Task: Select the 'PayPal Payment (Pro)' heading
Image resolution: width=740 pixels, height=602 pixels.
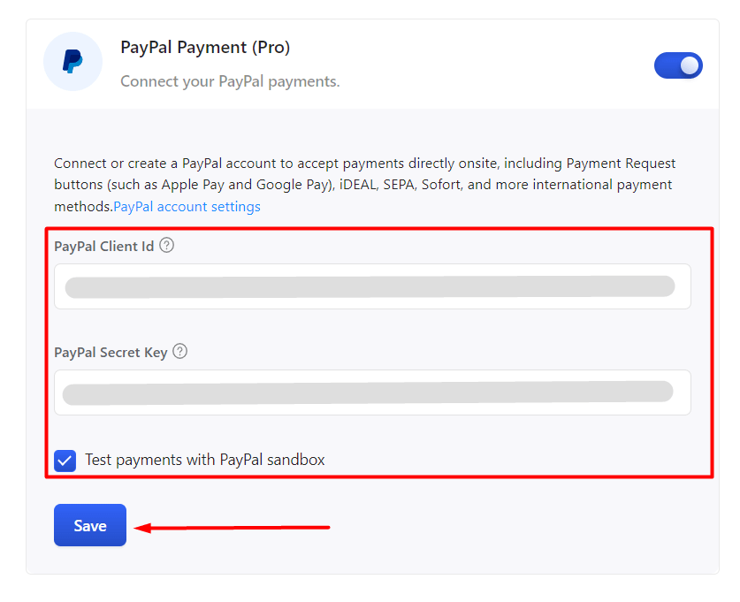Action: pos(205,48)
